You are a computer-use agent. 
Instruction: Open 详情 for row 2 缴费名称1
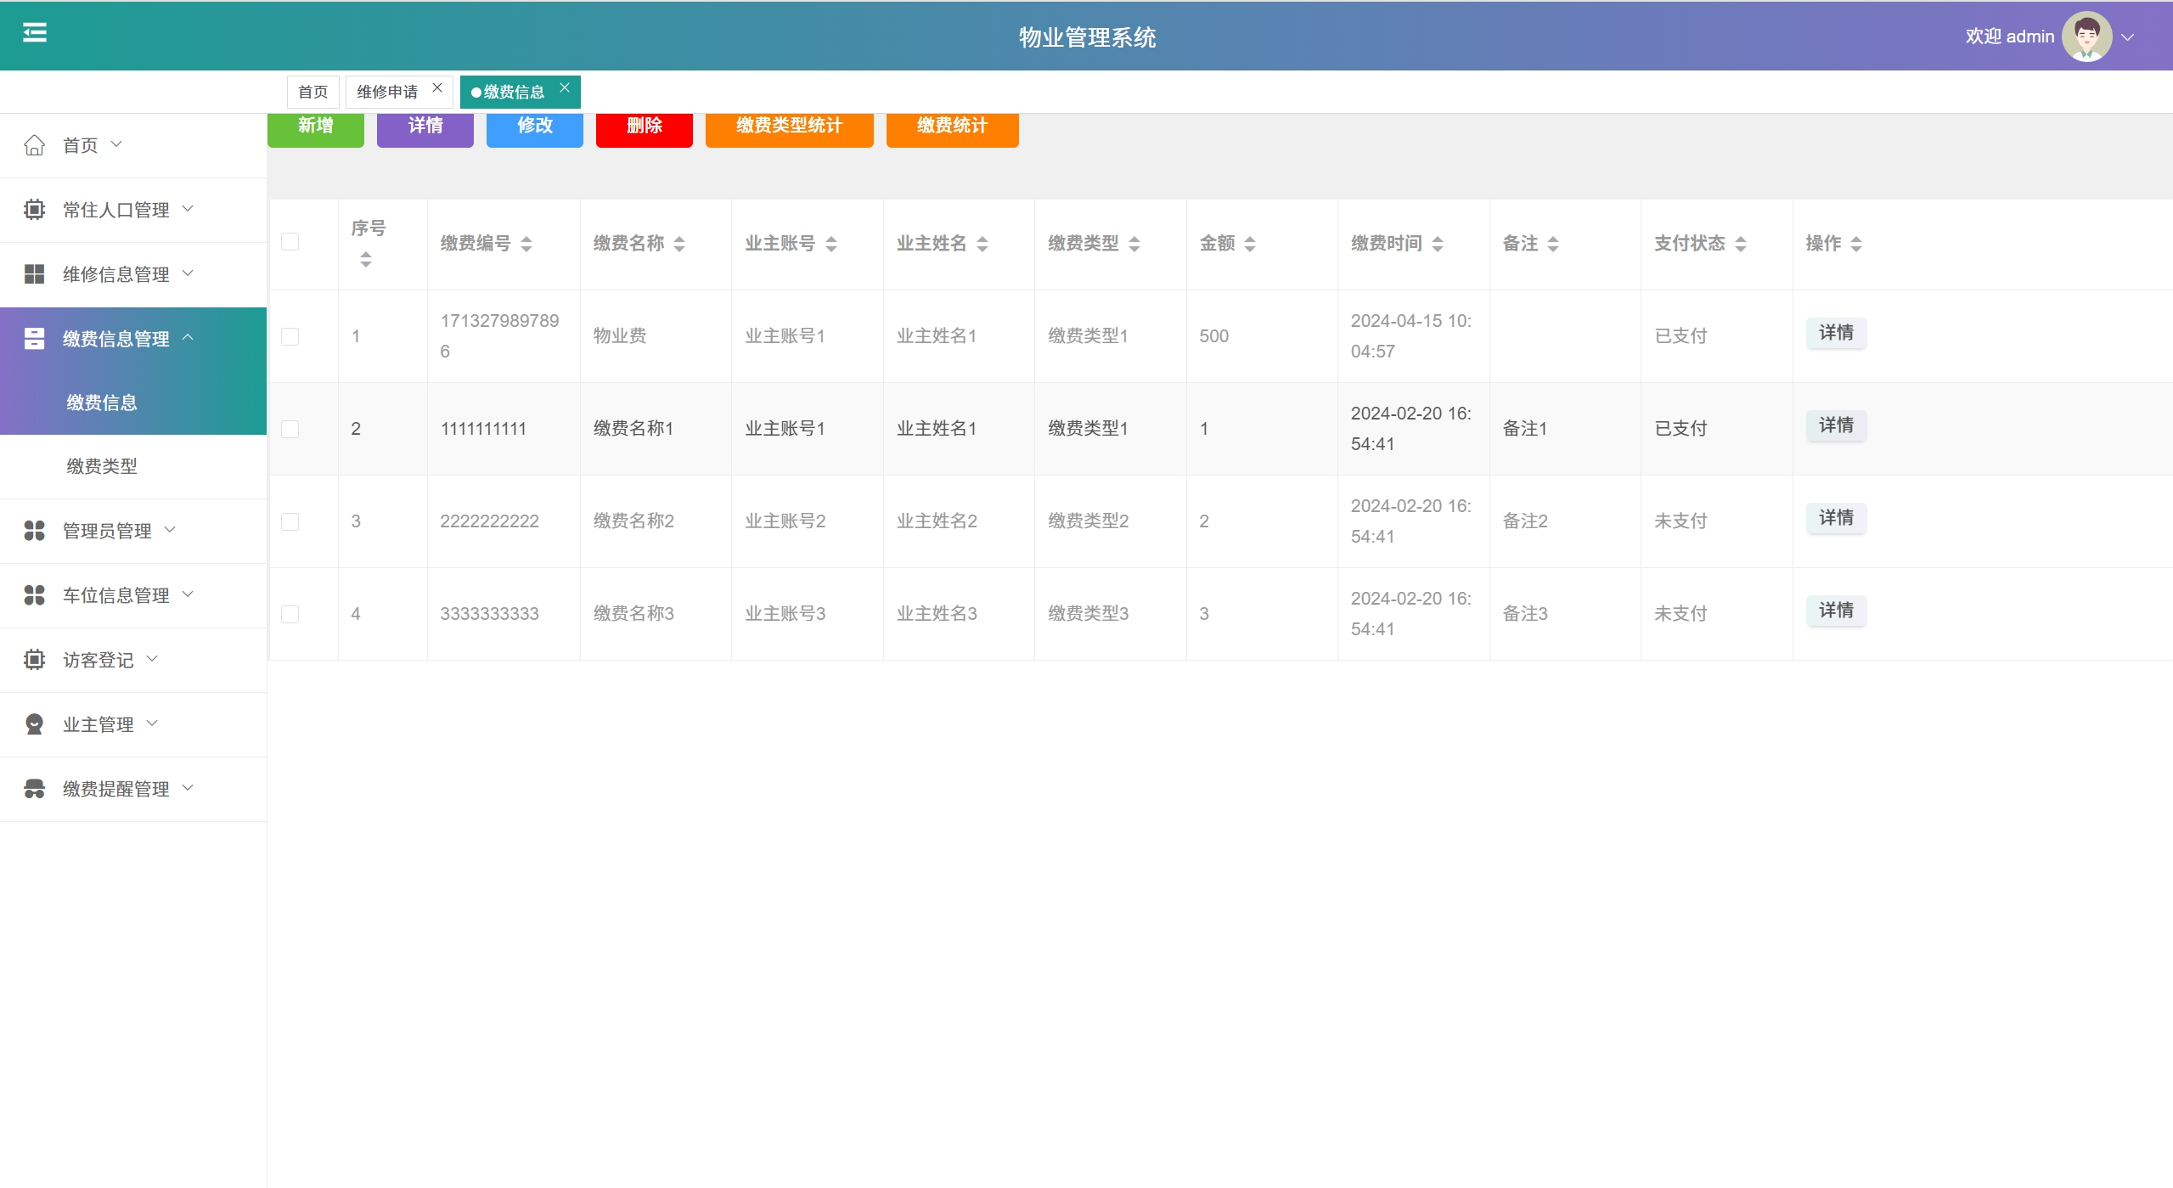coord(1836,425)
